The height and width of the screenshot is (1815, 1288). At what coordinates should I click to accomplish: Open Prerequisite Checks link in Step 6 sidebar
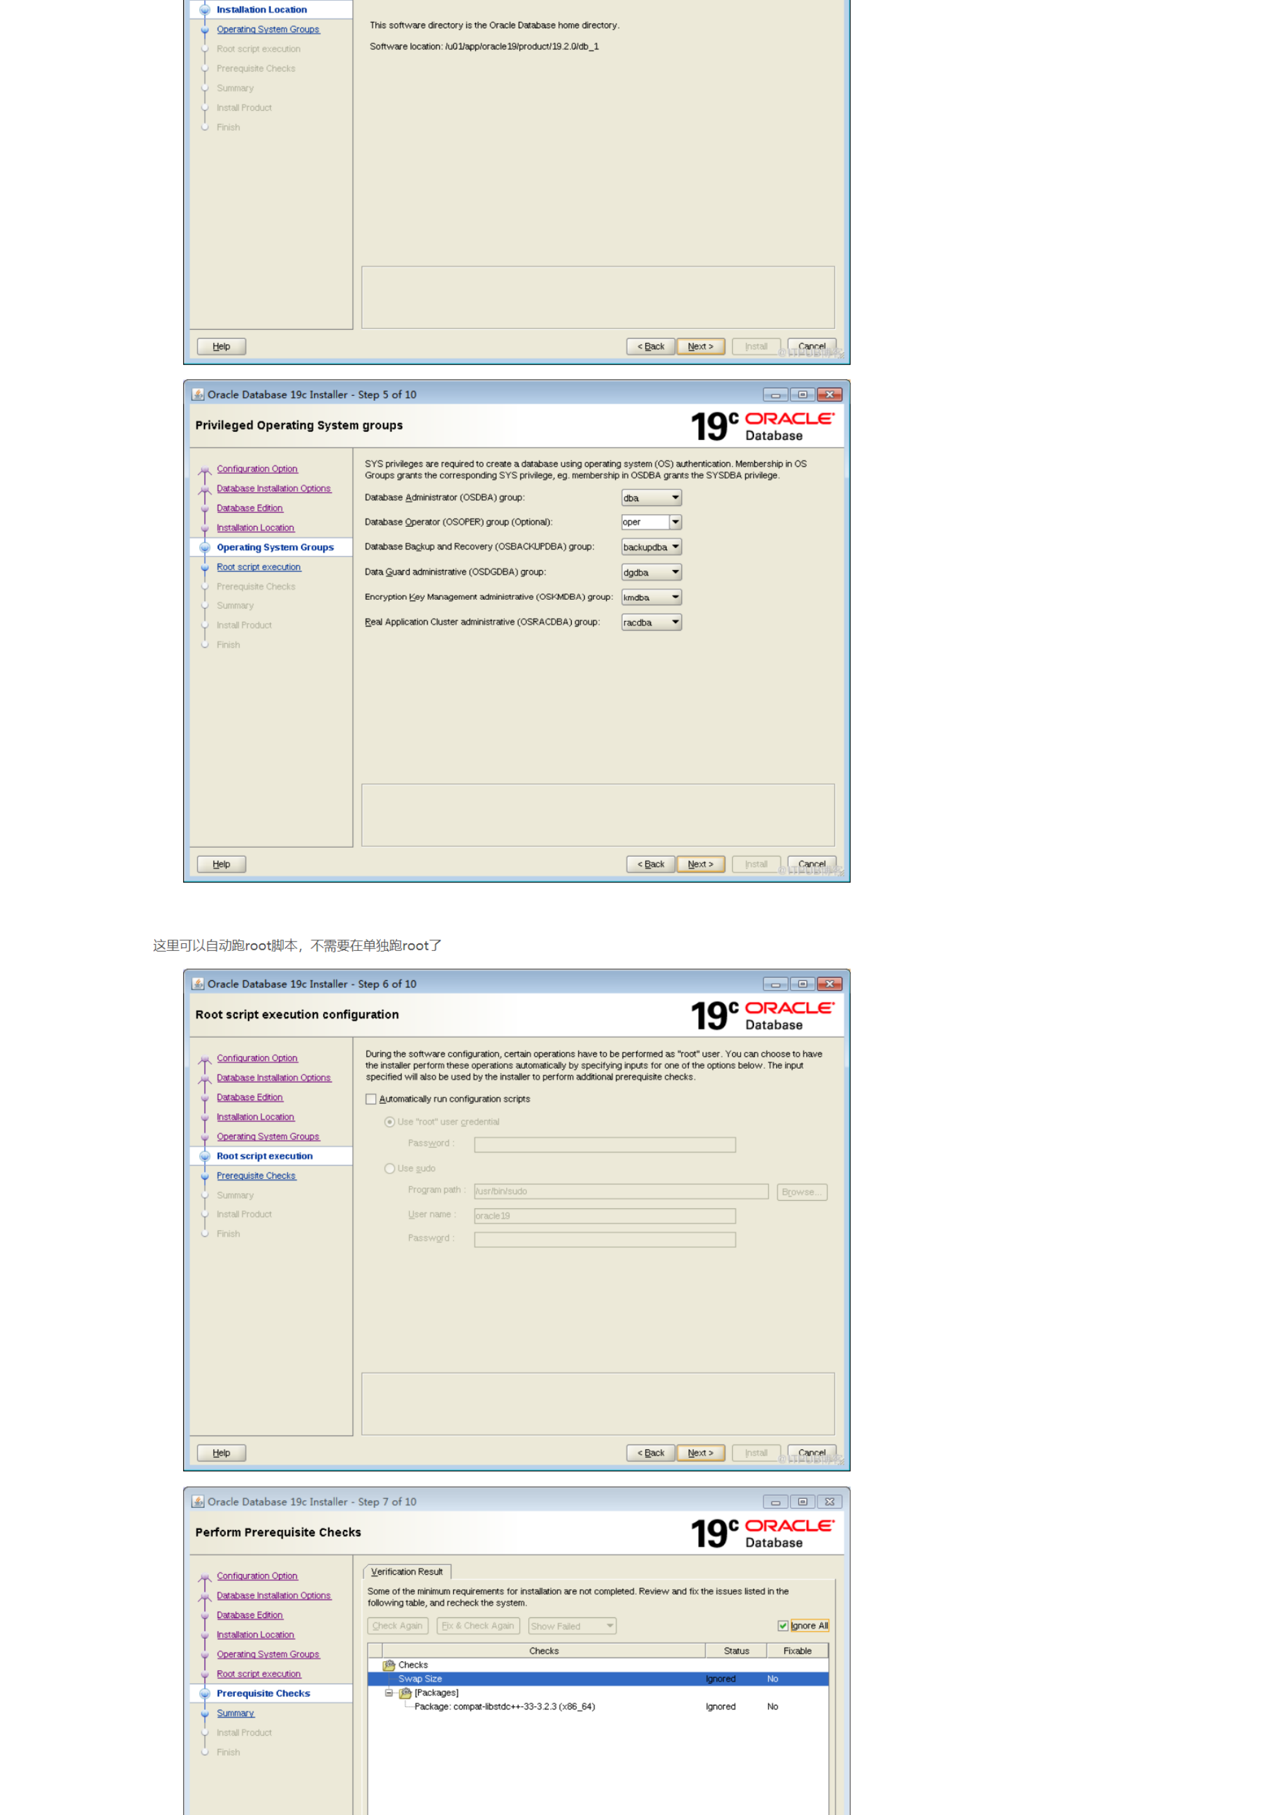(x=256, y=1177)
